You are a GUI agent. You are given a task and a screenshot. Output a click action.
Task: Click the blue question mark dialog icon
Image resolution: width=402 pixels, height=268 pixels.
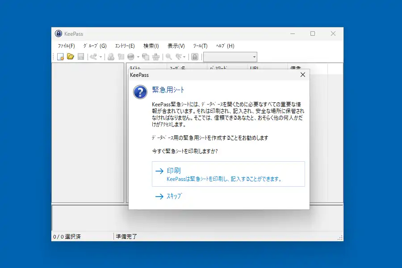tap(140, 92)
